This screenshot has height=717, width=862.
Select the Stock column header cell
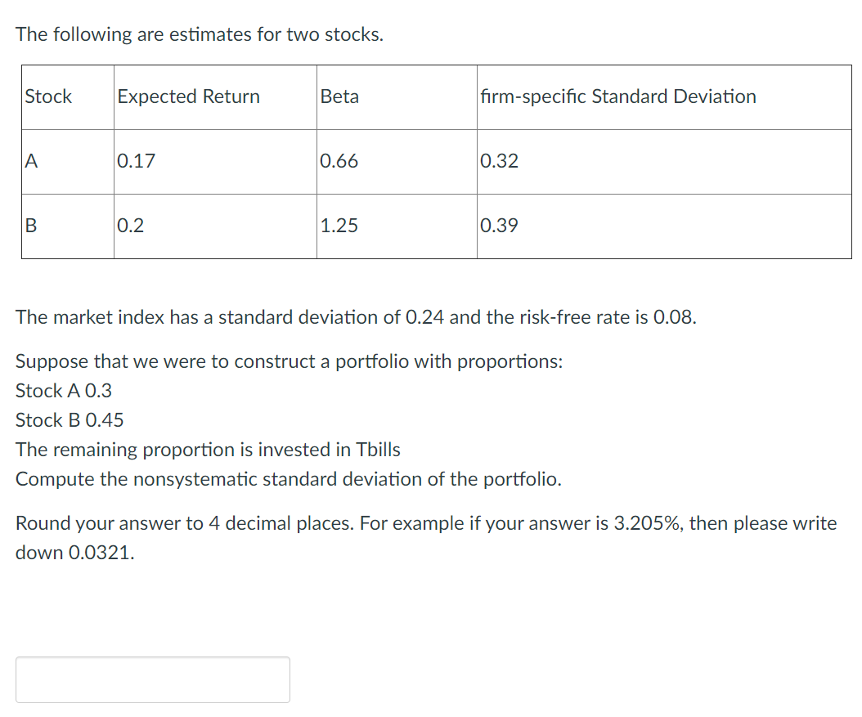[47, 96]
